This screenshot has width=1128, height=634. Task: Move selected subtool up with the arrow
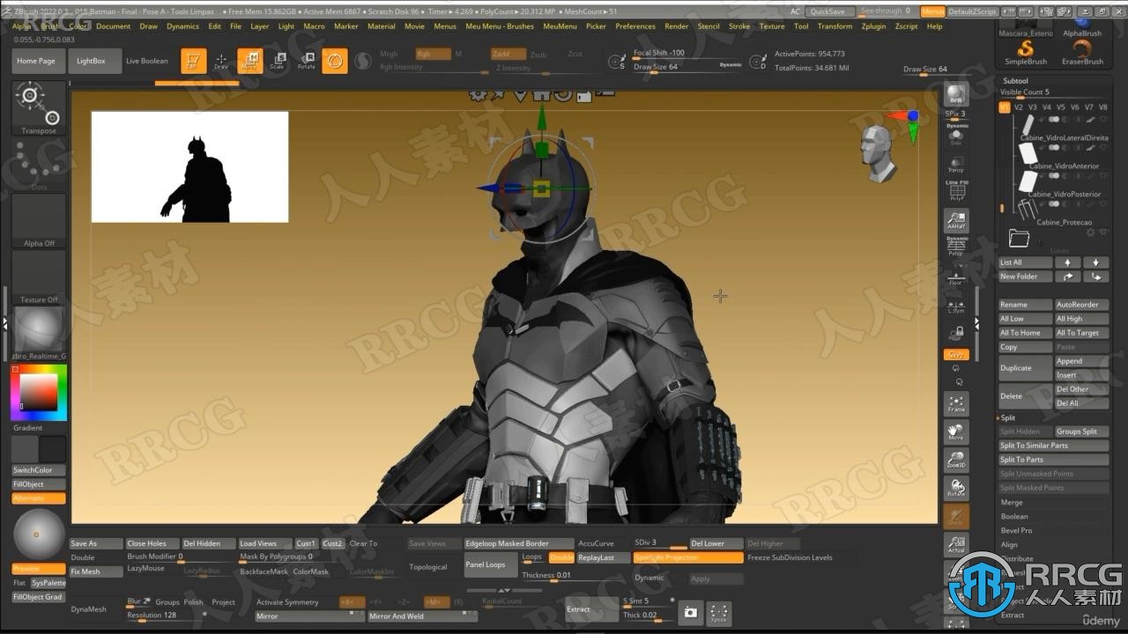1067,262
